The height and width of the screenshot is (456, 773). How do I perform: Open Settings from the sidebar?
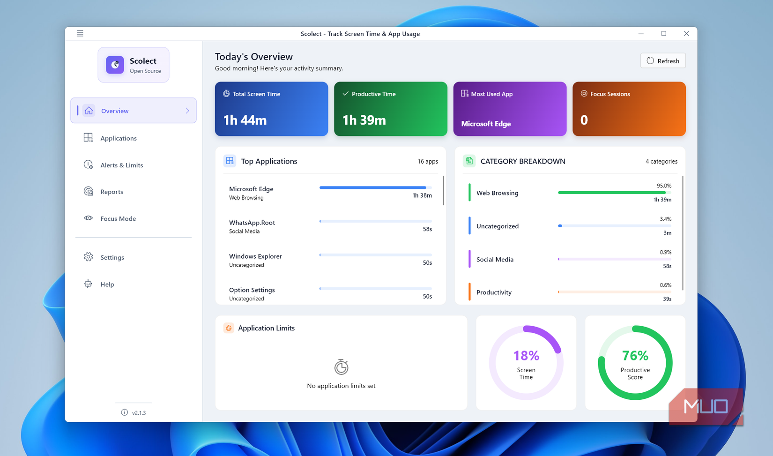tap(134, 257)
